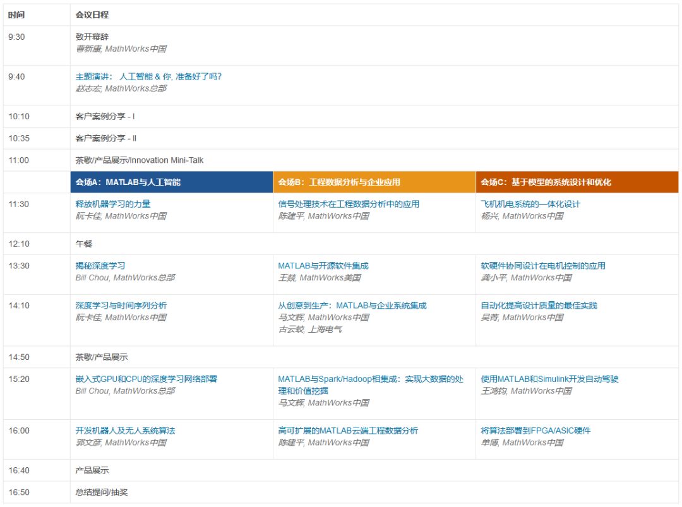Select the 14:50 "茶歇/产品展示" entry
Image resolution: width=682 pixels, height=507 pixels.
pos(101,357)
